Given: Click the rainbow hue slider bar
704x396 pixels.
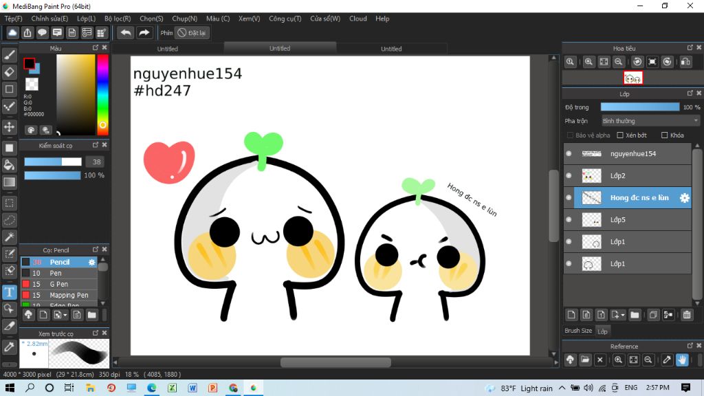Looking at the screenshot, I should (103, 94).
